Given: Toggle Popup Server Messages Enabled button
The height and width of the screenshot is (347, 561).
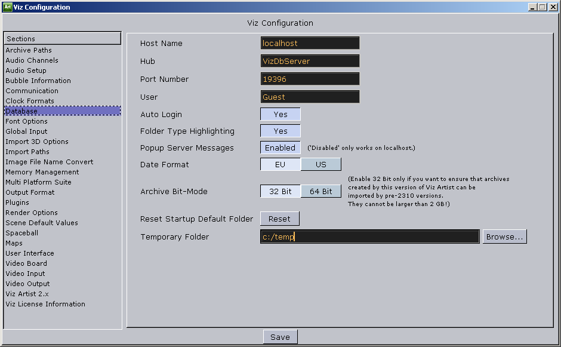Looking at the screenshot, I should coord(280,148).
